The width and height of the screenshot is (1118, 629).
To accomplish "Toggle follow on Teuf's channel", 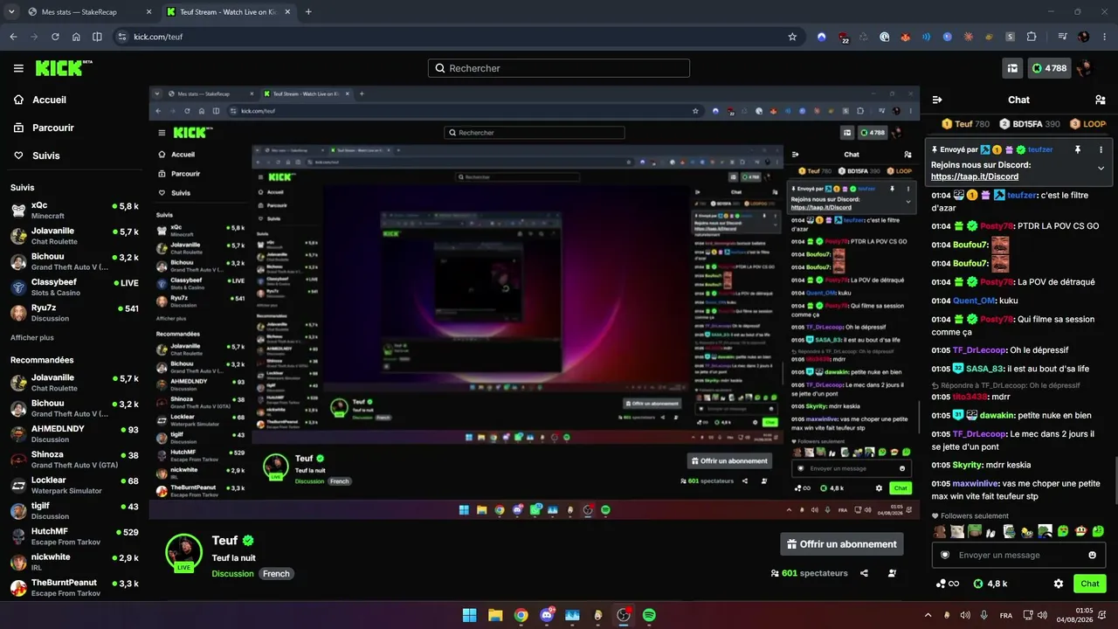I will click(892, 573).
